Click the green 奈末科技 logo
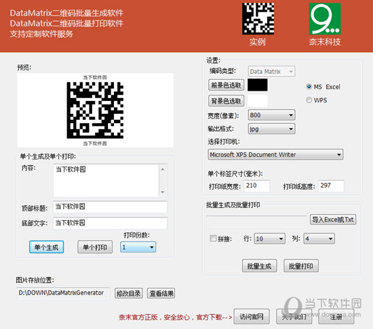Viewport: 373px width, 329px height. point(325,18)
